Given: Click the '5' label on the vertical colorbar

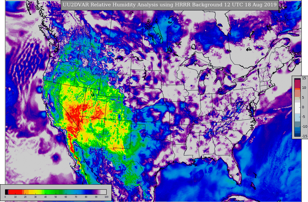Looking at the screenshot, I should [303, 97].
